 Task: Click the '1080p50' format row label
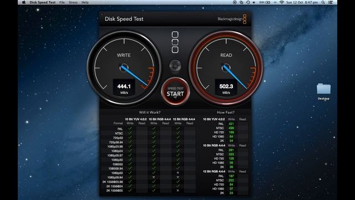tap(117, 173)
